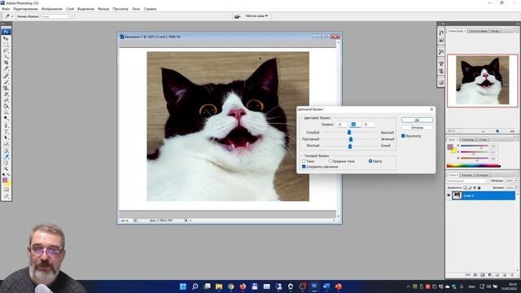This screenshot has height=293, width=521.
Task: Toggle Quick Mask mode in toolbox
Action: pyautogui.click(x=6, y=190)
